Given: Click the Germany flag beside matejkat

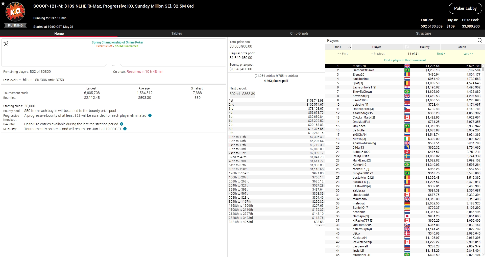Looking at the screenshot, I should (407, 203).
